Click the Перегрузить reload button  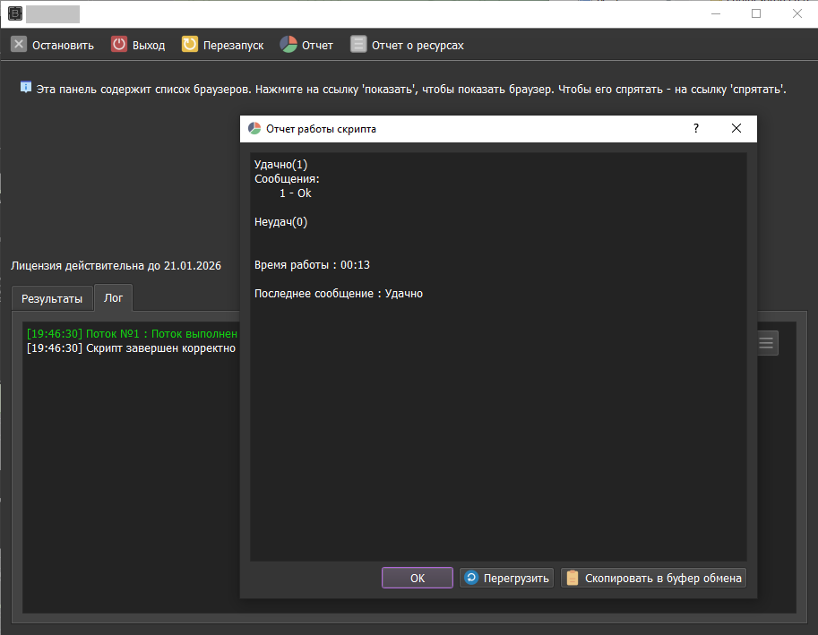click(507, 578)
